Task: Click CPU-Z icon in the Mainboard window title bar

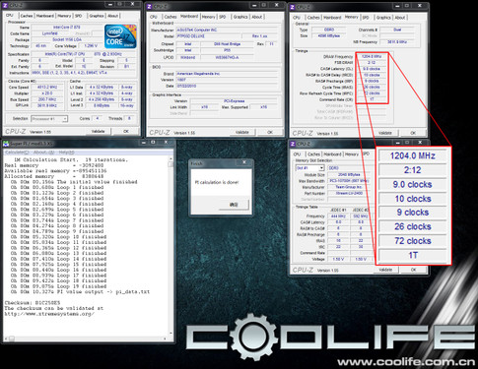Action: pyautogui.click(x=149, y=7)
